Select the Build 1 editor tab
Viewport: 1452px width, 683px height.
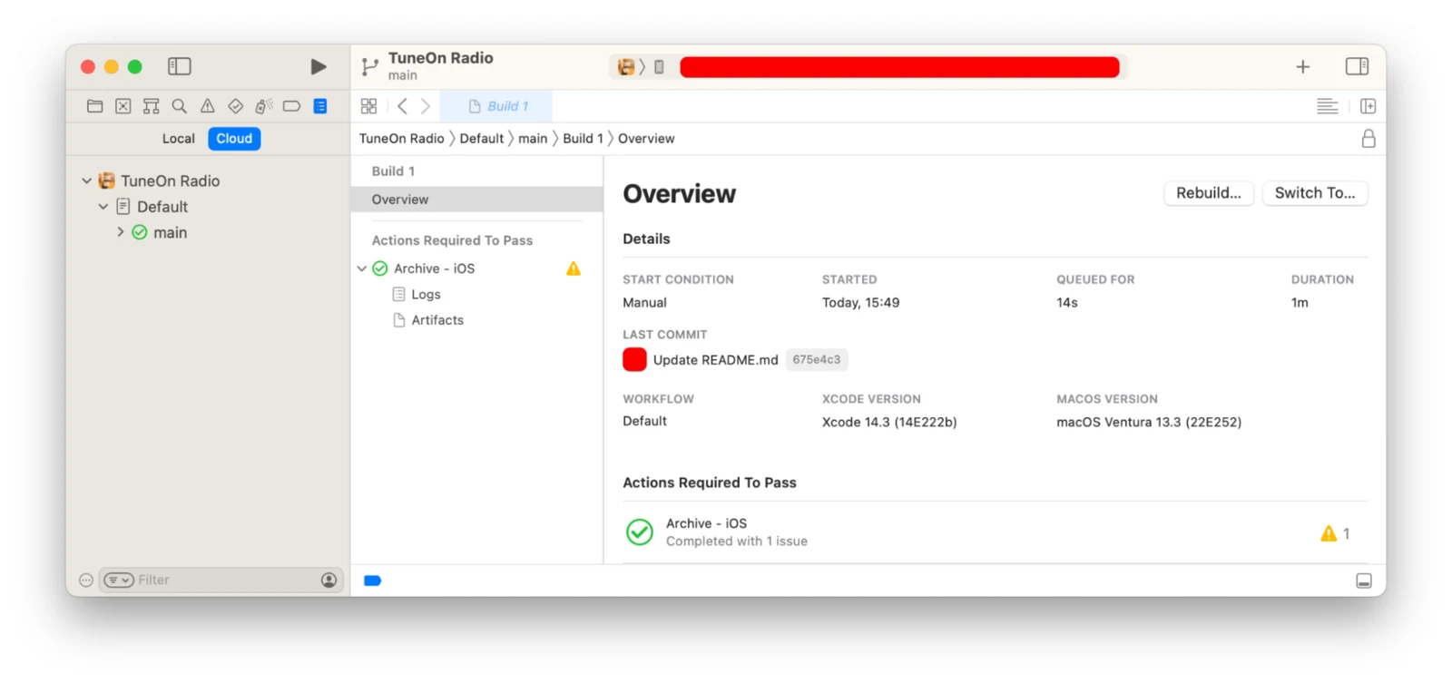point(497,106)
